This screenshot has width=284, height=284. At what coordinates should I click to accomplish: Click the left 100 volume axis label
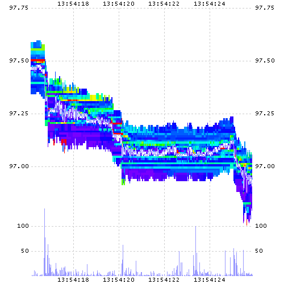(x=23, y=226)
